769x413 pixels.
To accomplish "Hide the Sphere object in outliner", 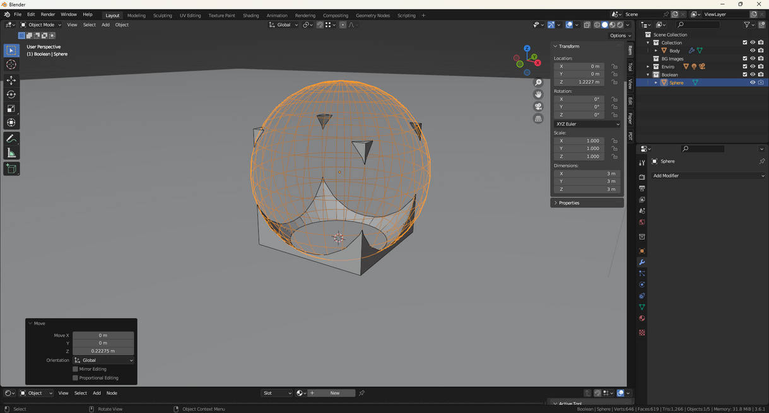I will tap(752, 83).
